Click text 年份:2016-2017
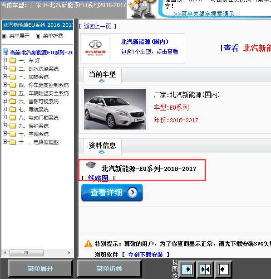Screen dimensions: 271x279 176,120
